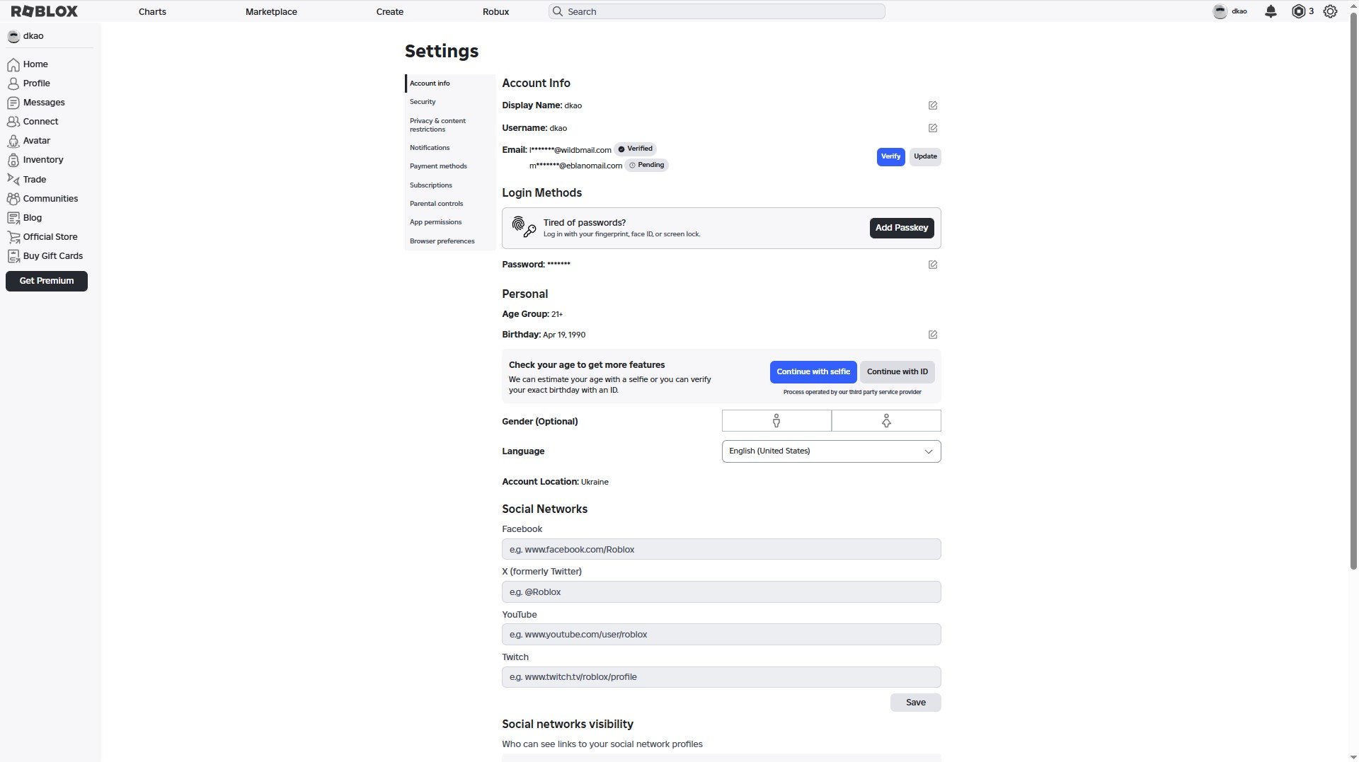This screenshot has height=762, width=1359.
Task: Save the social networks links
Action: (x=915, y=703)
